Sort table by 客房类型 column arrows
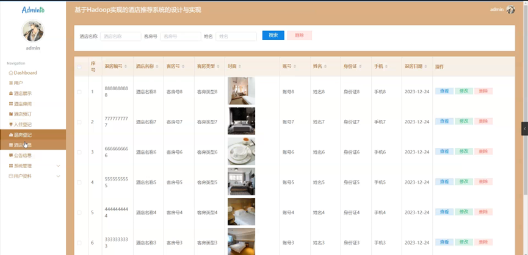The height and width of the screenshot is (255, 528). click(218, 67)
